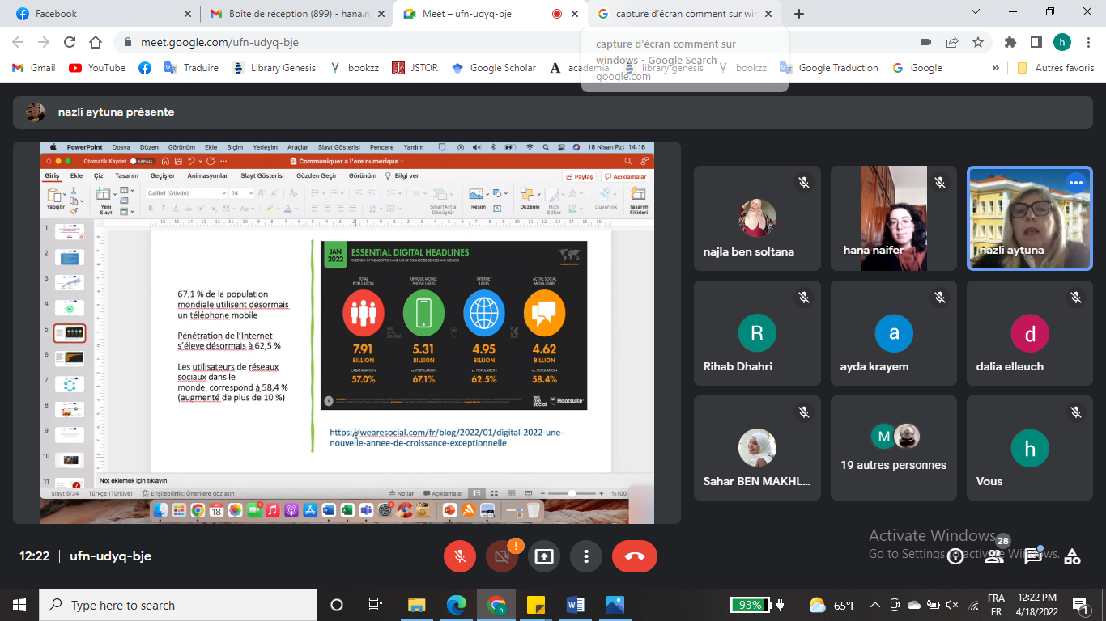The width and height of the screenshot is (1106, 621).
Task: Open the Autres favoris bookmarks folder
Action: click(1056, 68)
